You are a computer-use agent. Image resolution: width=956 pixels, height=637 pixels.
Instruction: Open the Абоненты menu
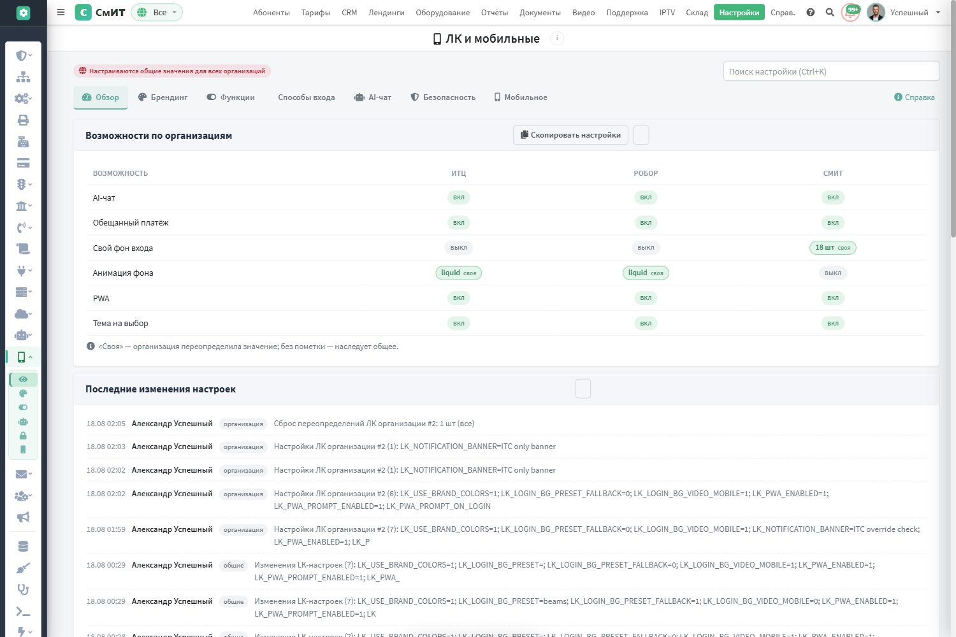272,12
